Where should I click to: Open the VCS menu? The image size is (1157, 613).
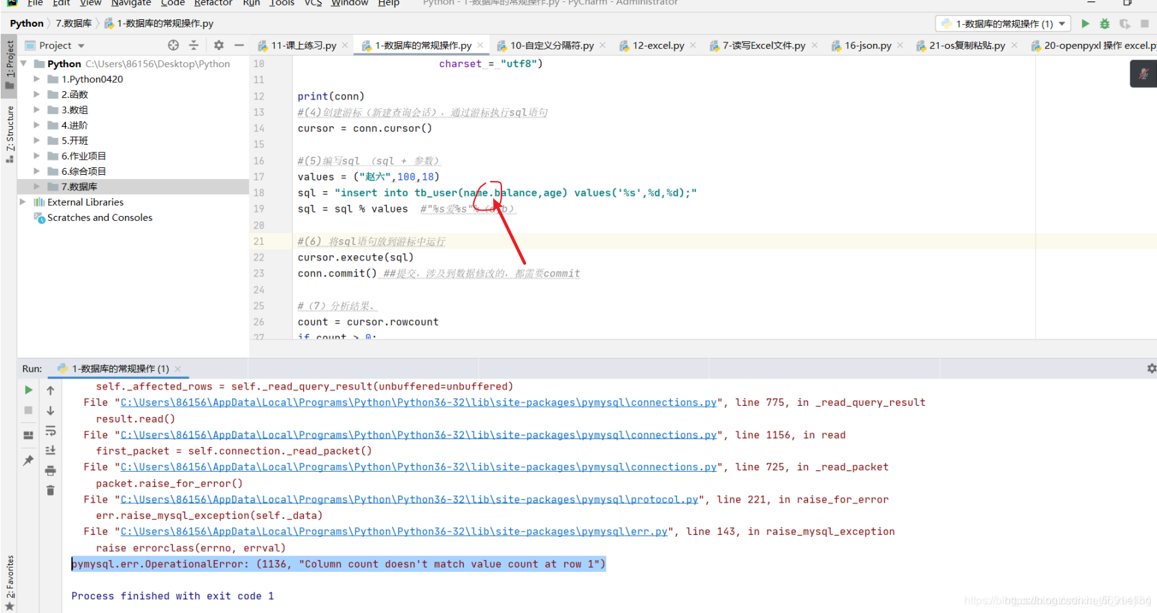[x=313, y=3]
